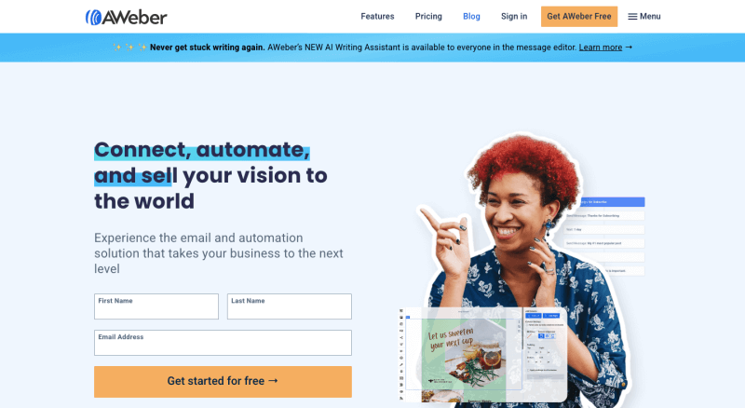745x408 pixels.
Task: Click the Sign in link
Action: pos(514,16)
